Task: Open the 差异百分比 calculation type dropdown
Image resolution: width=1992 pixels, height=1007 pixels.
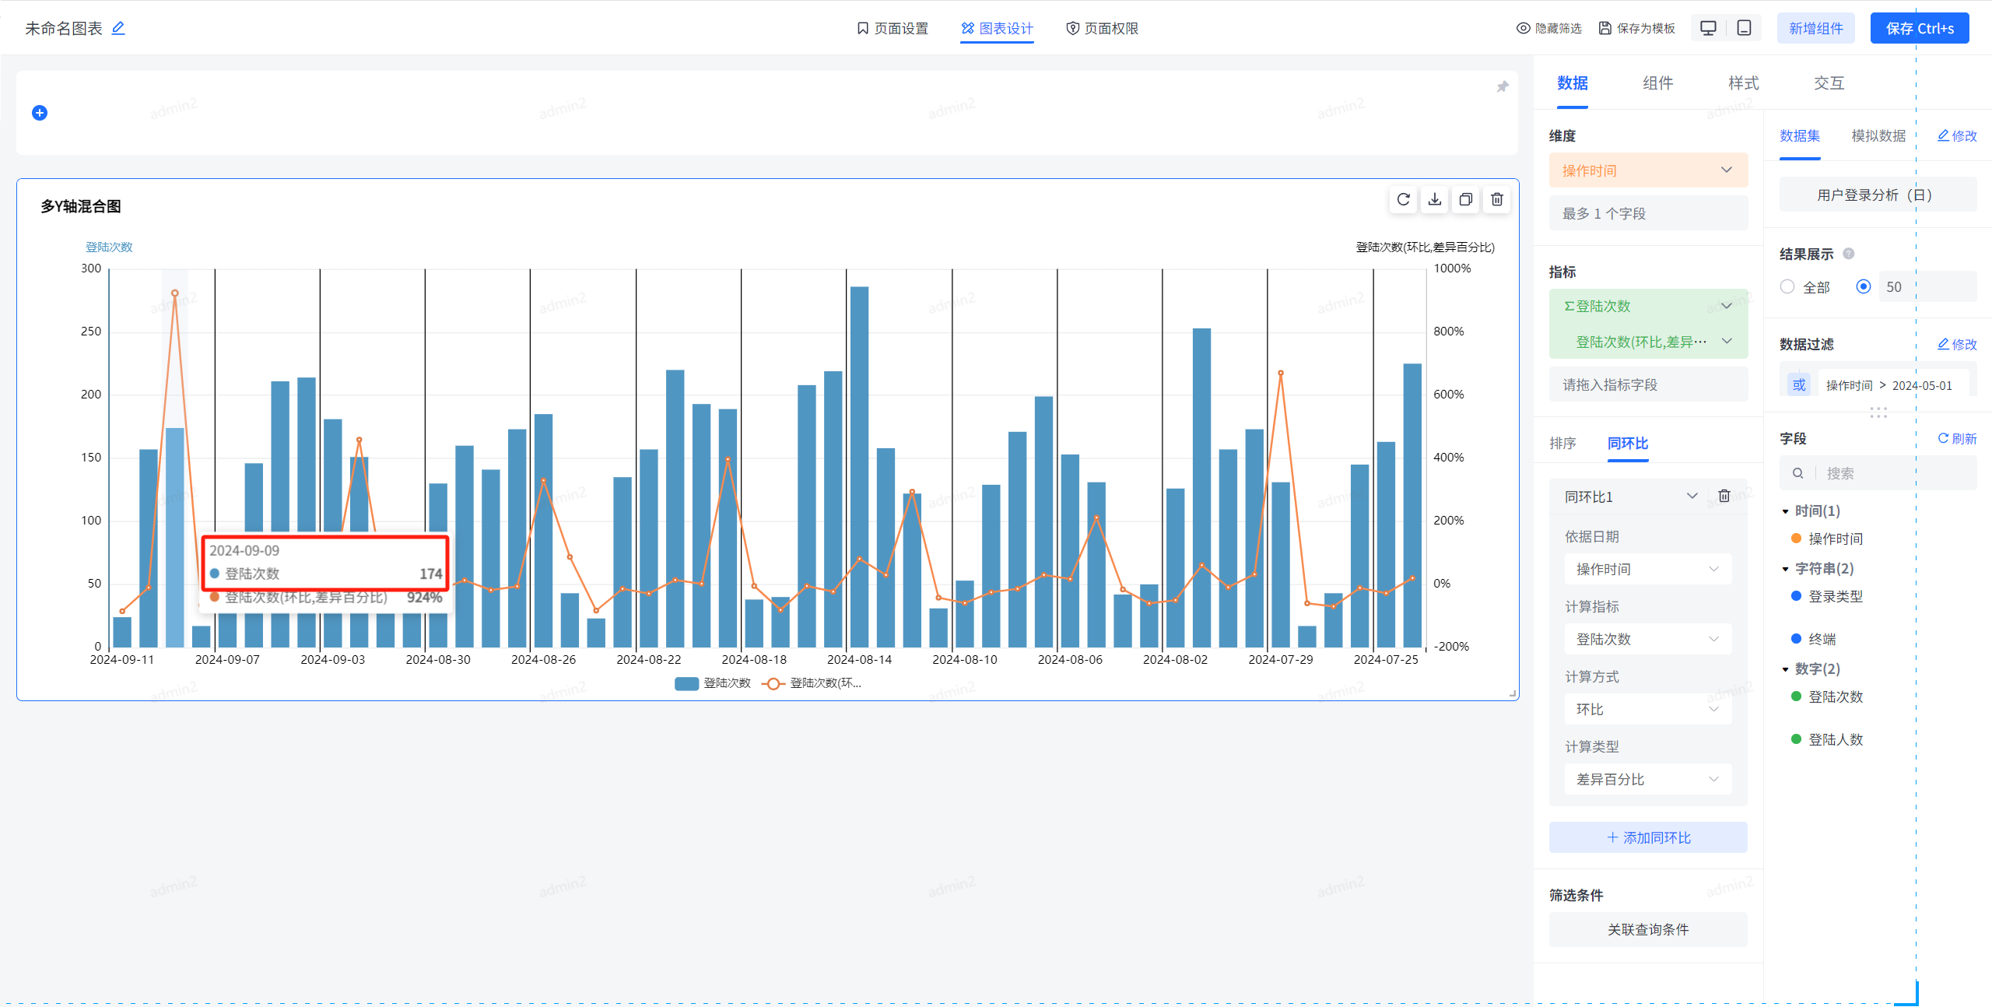Action: 1647,779
